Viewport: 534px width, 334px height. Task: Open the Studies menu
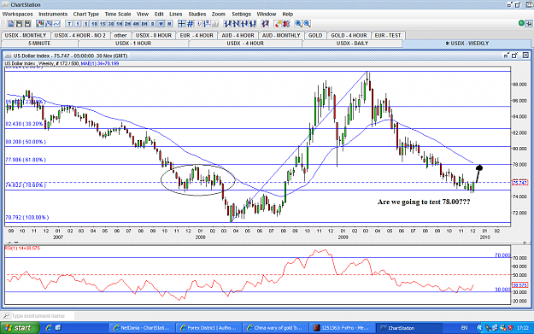(197, 15)
